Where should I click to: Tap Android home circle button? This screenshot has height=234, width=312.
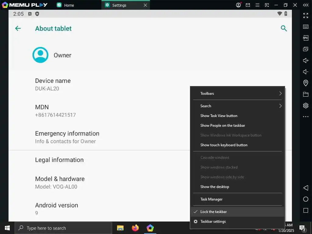306,199
